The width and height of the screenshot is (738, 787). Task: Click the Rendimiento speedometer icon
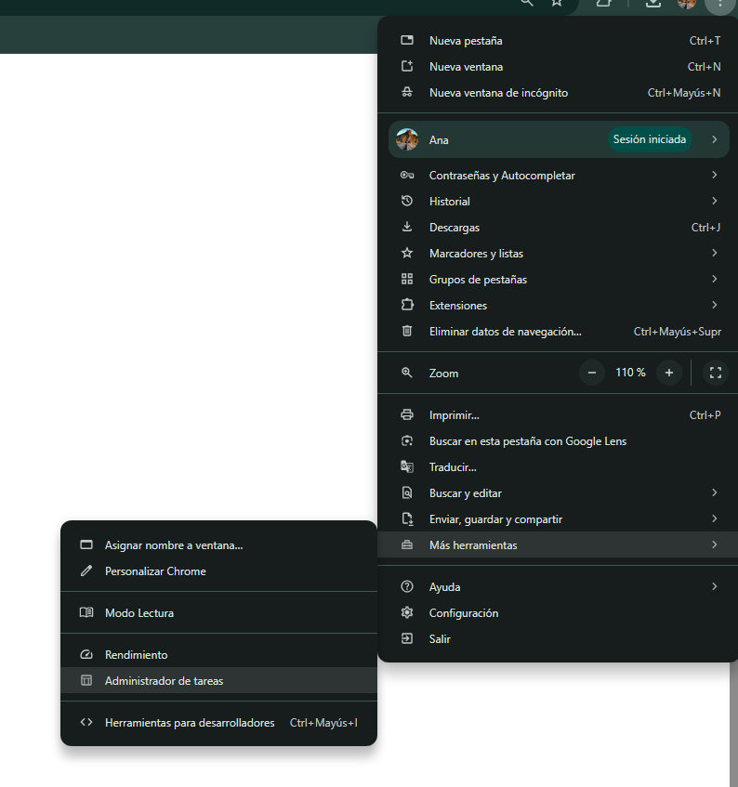click(x=86, y=655)
